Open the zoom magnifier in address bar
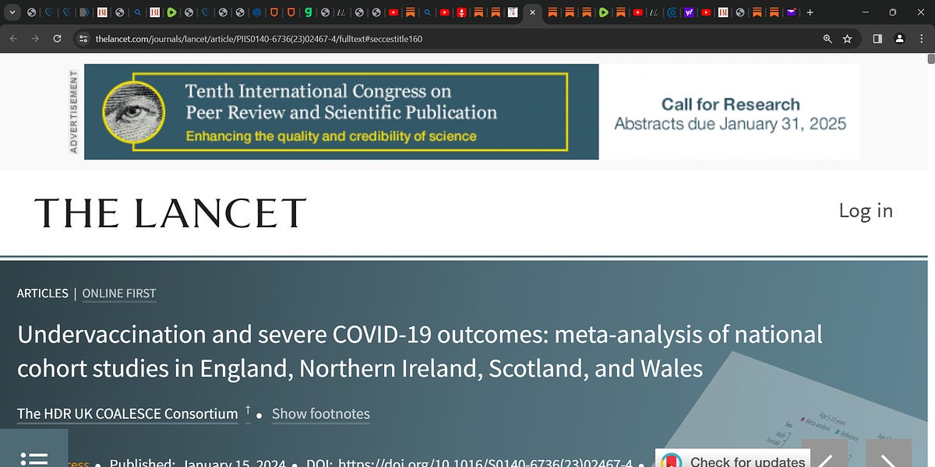Viewport: 935px width, 467px height. (x=827, y=38)
